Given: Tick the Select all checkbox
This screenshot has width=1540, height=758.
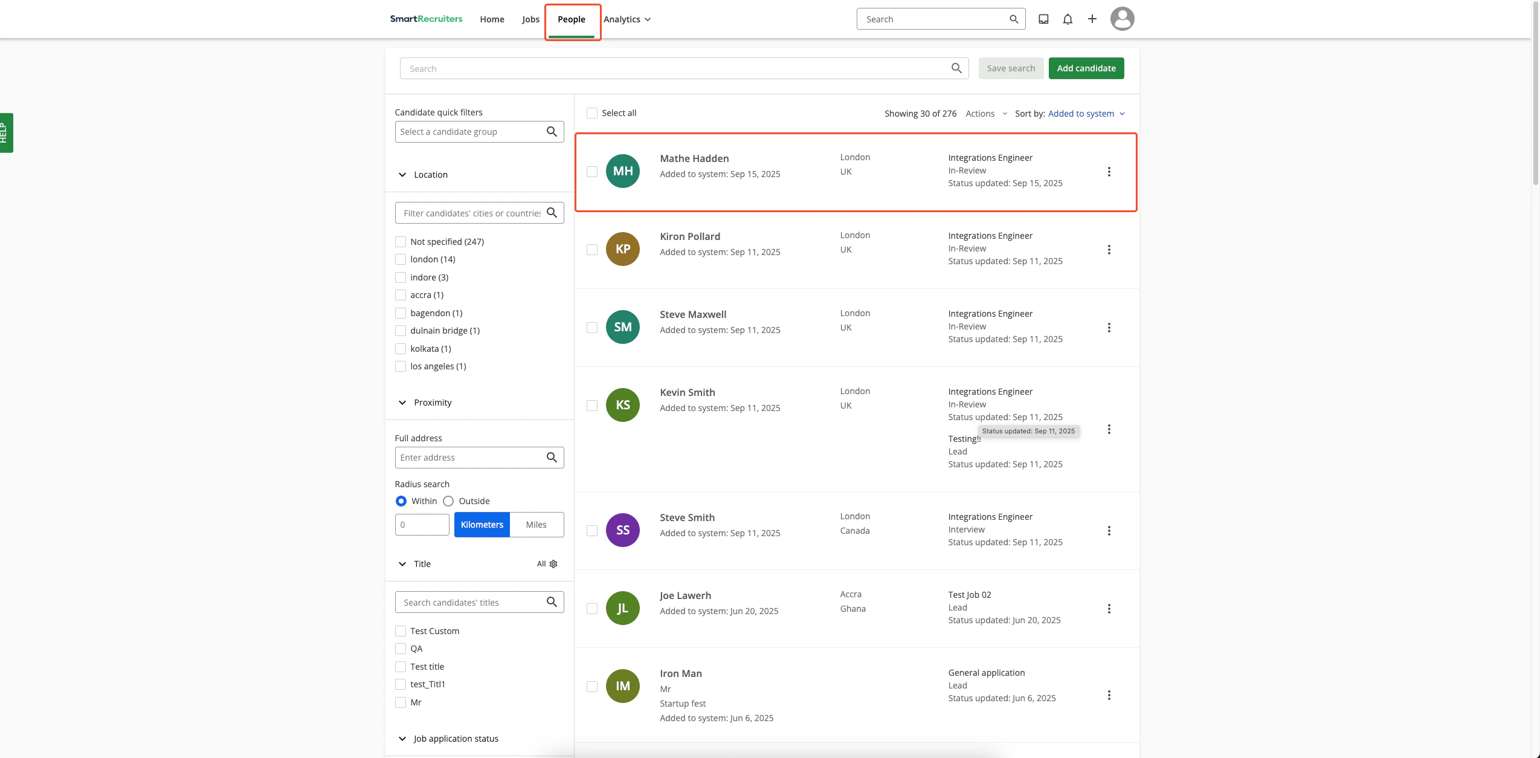Looking at the screenshot, I should 592,113.
